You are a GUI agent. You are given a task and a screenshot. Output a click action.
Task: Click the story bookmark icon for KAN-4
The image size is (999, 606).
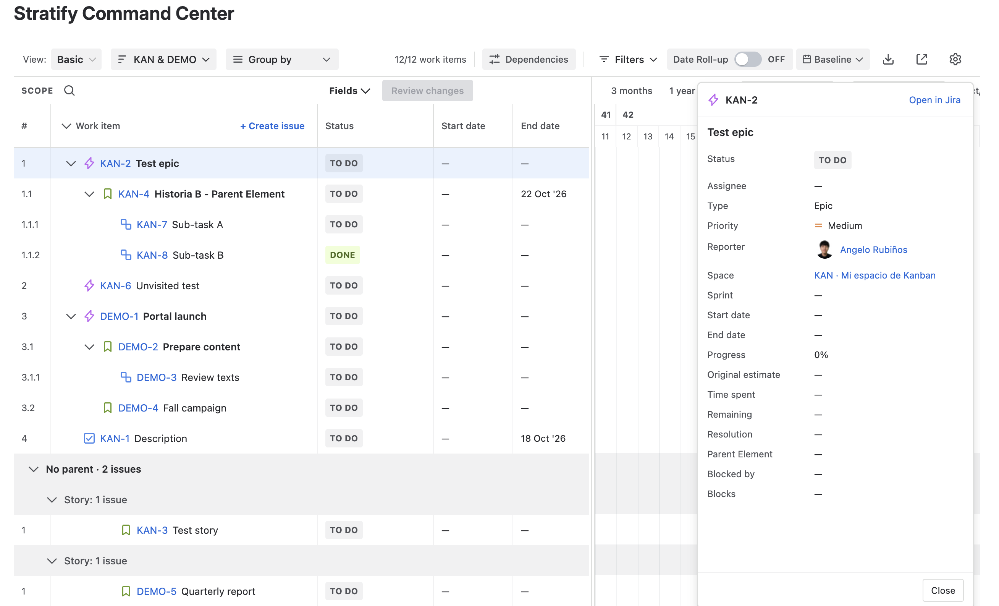tap(107, 194)
